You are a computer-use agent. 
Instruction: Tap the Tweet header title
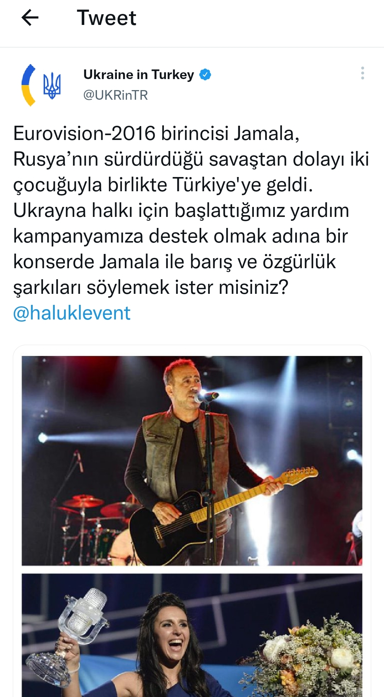tap(107, 18)
